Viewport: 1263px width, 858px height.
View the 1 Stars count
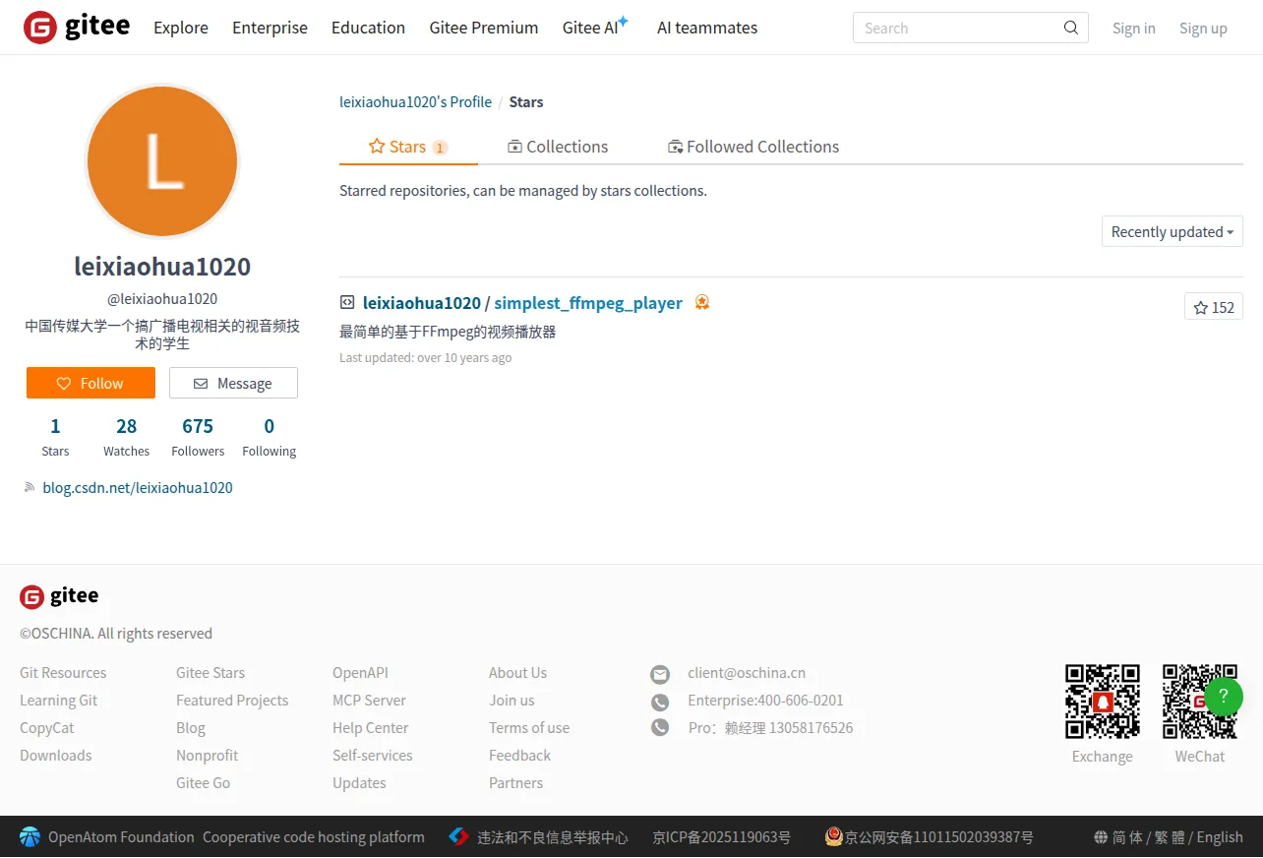55,437
